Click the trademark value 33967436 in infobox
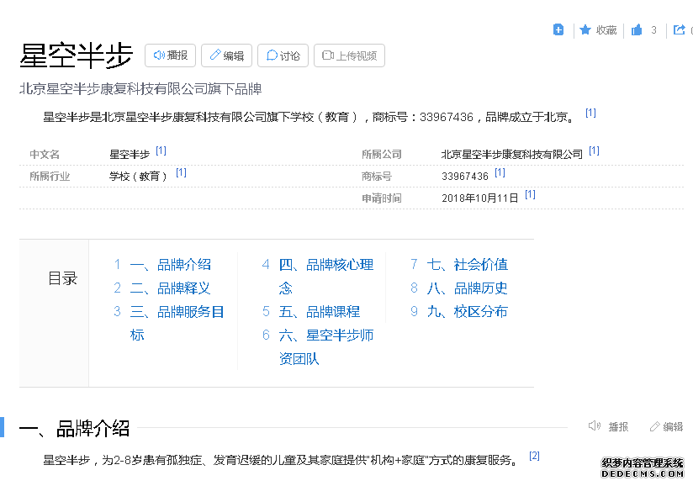The image size is (693, 486). (465, 177)
